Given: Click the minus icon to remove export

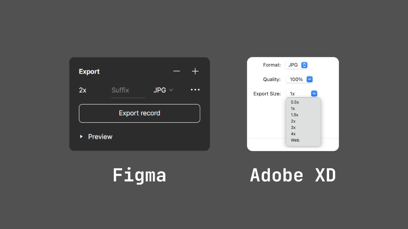Looking at the screenshot, I should [x=176, y=71].
